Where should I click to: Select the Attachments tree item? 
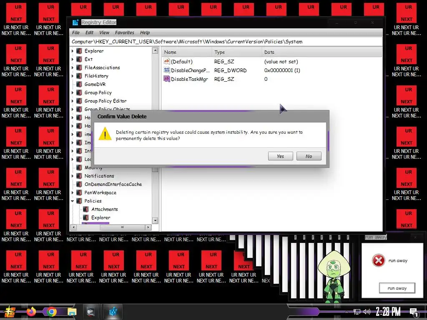[105, 209]
